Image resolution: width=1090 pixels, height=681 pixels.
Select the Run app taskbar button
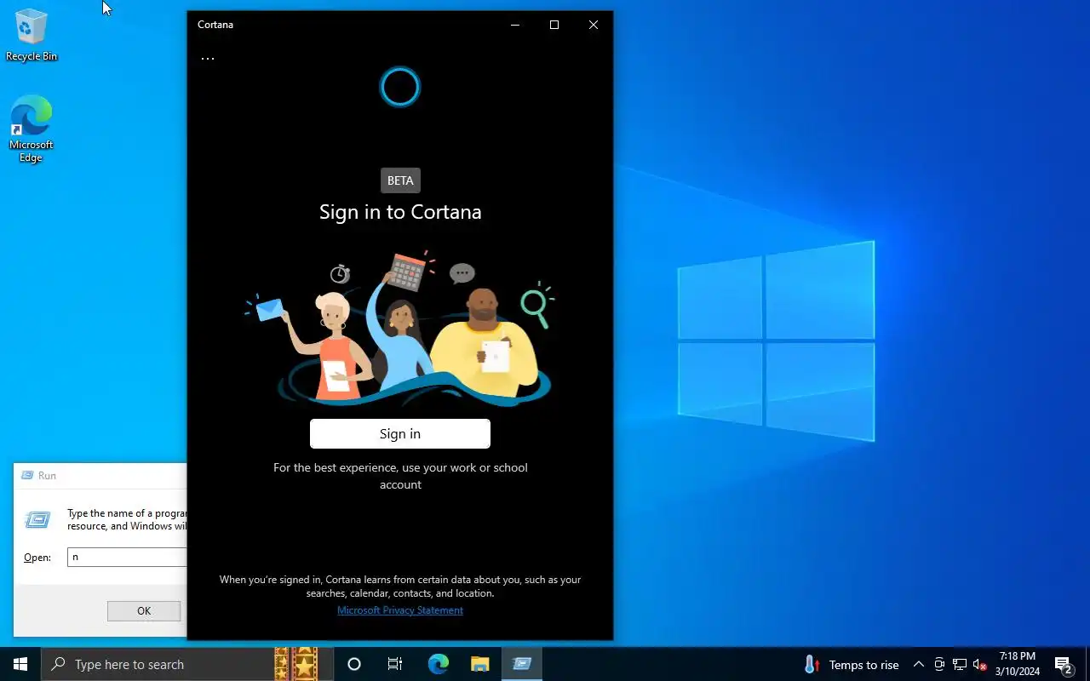click(522, 664)
